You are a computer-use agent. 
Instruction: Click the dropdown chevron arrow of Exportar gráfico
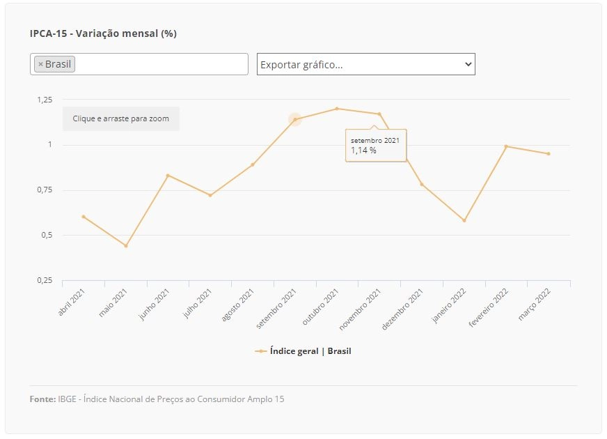point(468,64)
